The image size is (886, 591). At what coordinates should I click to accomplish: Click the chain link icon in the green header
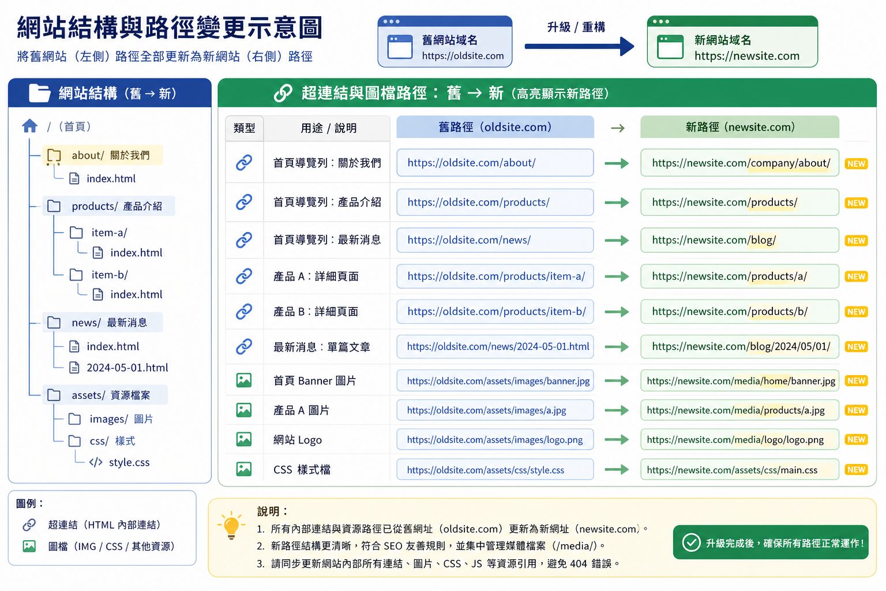(x=283, y=93)
